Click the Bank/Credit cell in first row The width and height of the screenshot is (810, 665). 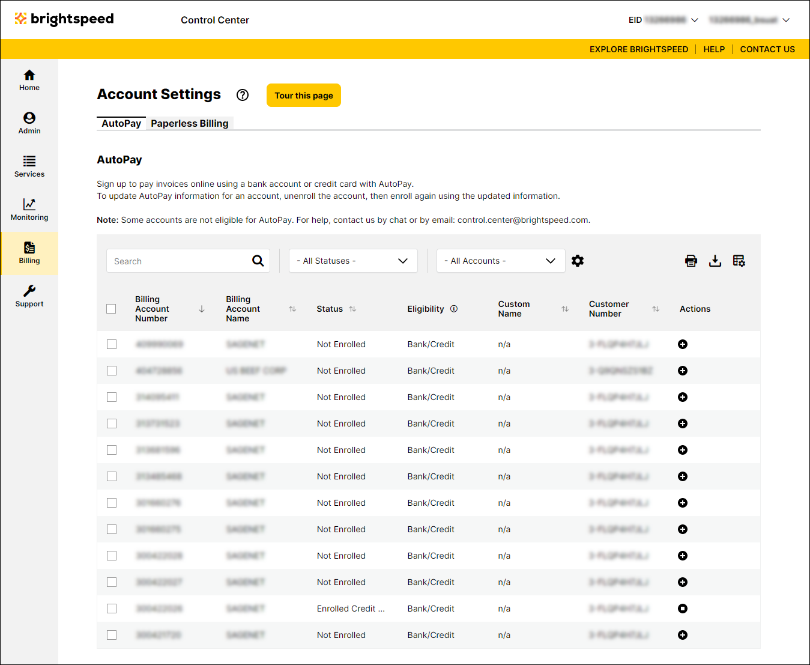tap(431, 344)
